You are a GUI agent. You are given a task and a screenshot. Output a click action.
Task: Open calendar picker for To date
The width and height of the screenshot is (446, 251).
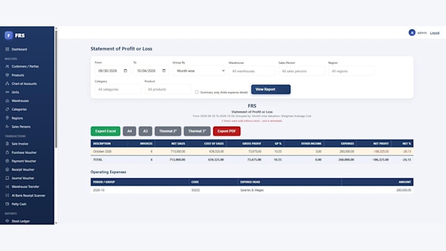tap(164, 71)
